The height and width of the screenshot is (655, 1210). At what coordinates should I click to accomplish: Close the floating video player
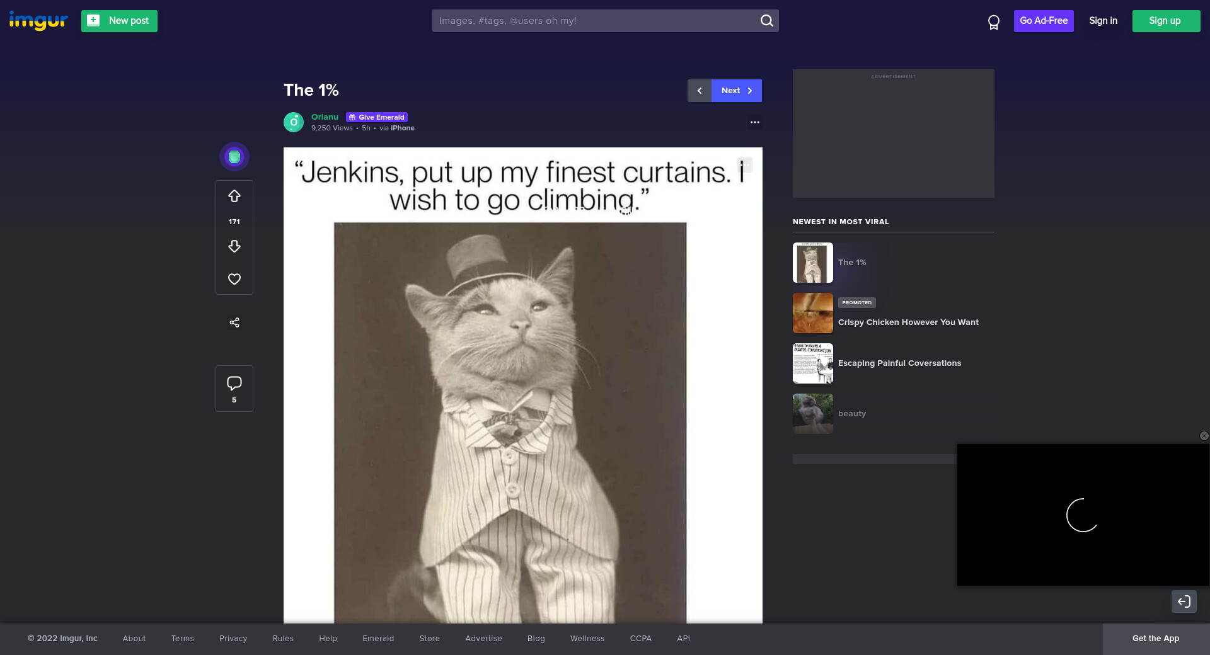[1204, 436]
